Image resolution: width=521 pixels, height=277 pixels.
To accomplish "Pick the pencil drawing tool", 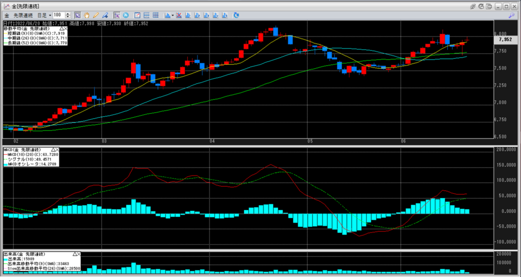I will (x=96, y=15).
